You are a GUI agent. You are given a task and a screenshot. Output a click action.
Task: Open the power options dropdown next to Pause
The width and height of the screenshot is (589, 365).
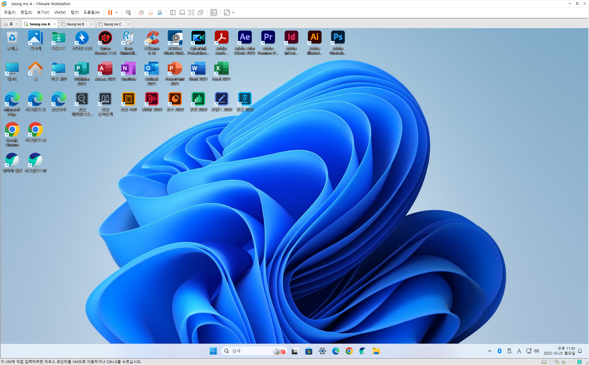point(117,13)
